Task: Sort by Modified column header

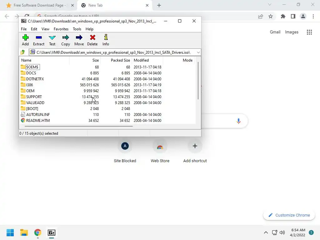Action: coord(147,60)
